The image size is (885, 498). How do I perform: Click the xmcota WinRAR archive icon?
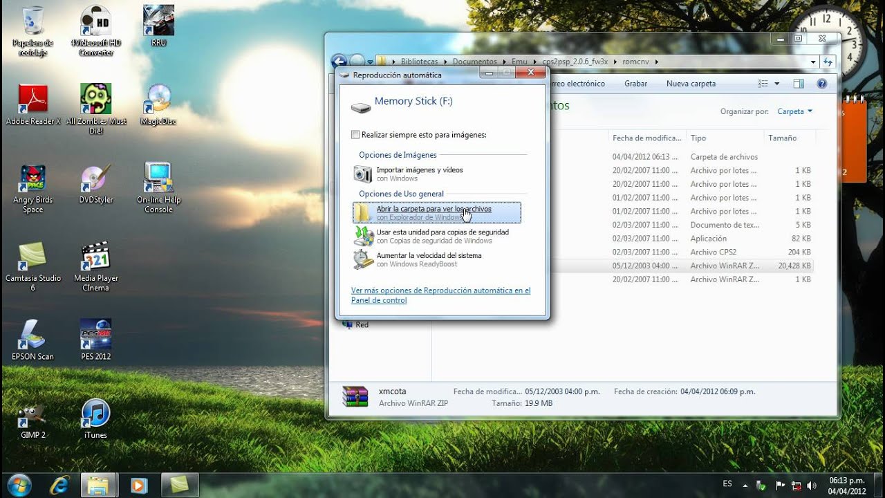tap(355, 396)
